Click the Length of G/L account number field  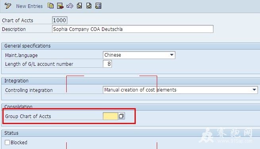click(107, 64)
